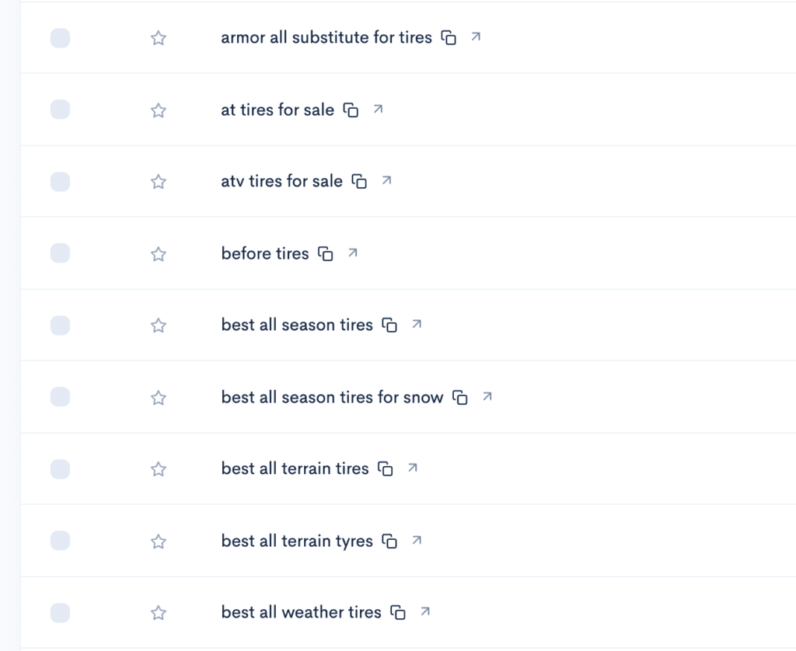
Task: Select the keyword text "best all terrain tyres"
Action: pyautogui.click(x=295, y=541)
